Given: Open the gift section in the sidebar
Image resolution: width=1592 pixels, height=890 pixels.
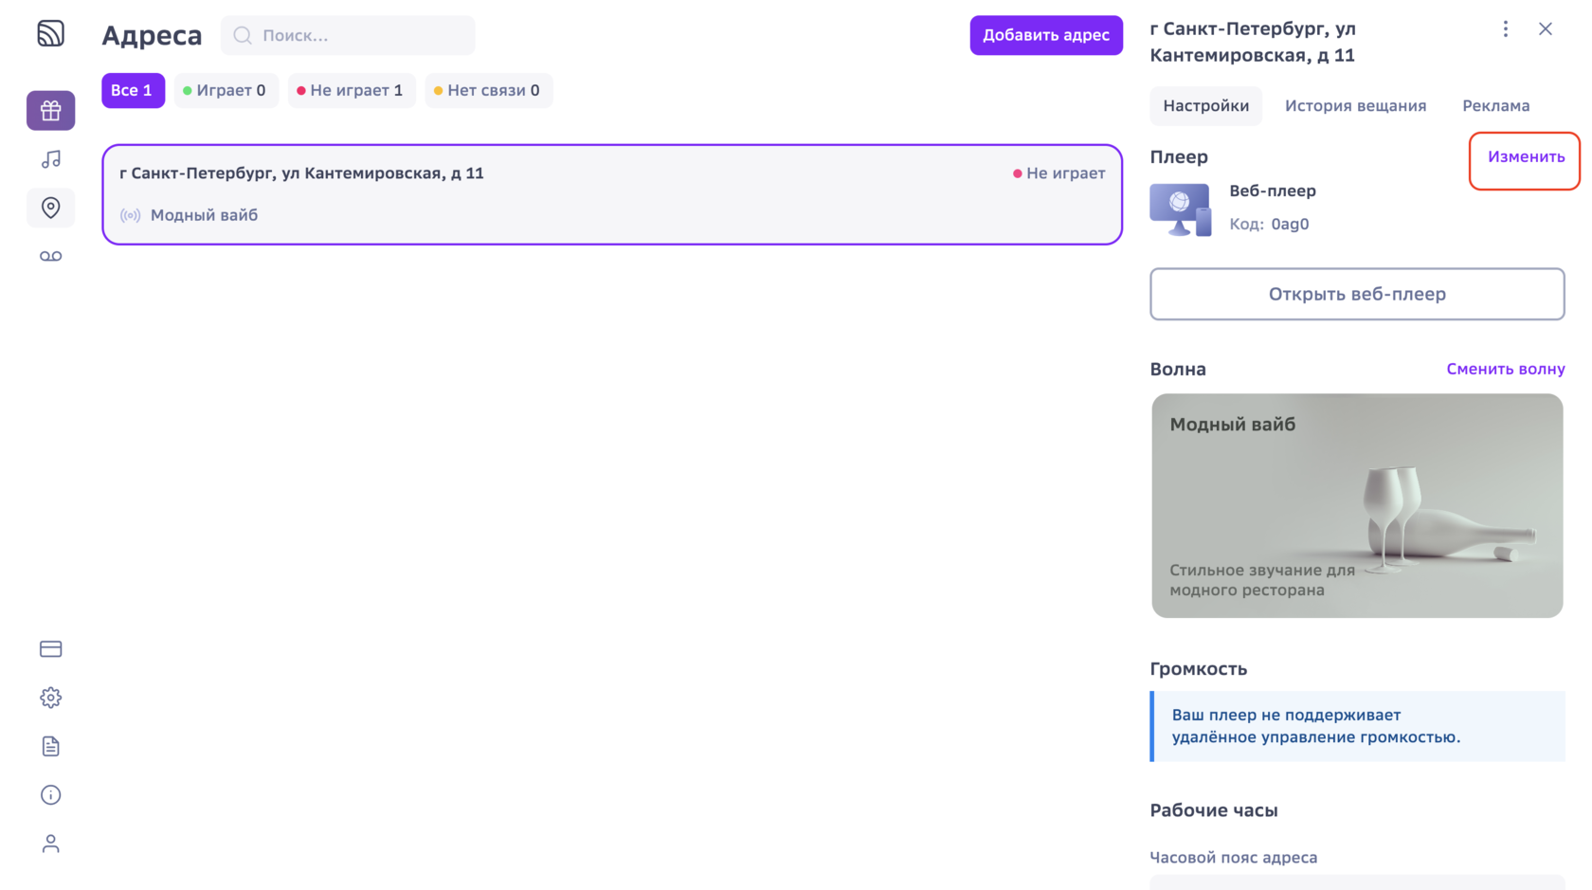Looking at the screenshot, I should click(x=50, y=111).
